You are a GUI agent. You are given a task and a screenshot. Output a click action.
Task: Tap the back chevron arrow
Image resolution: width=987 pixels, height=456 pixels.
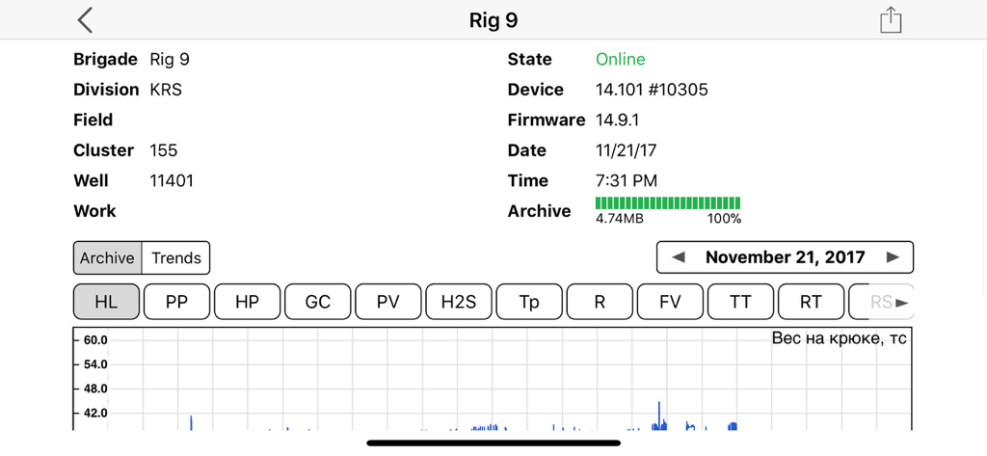pyautogui.click(x=86, y=20)
